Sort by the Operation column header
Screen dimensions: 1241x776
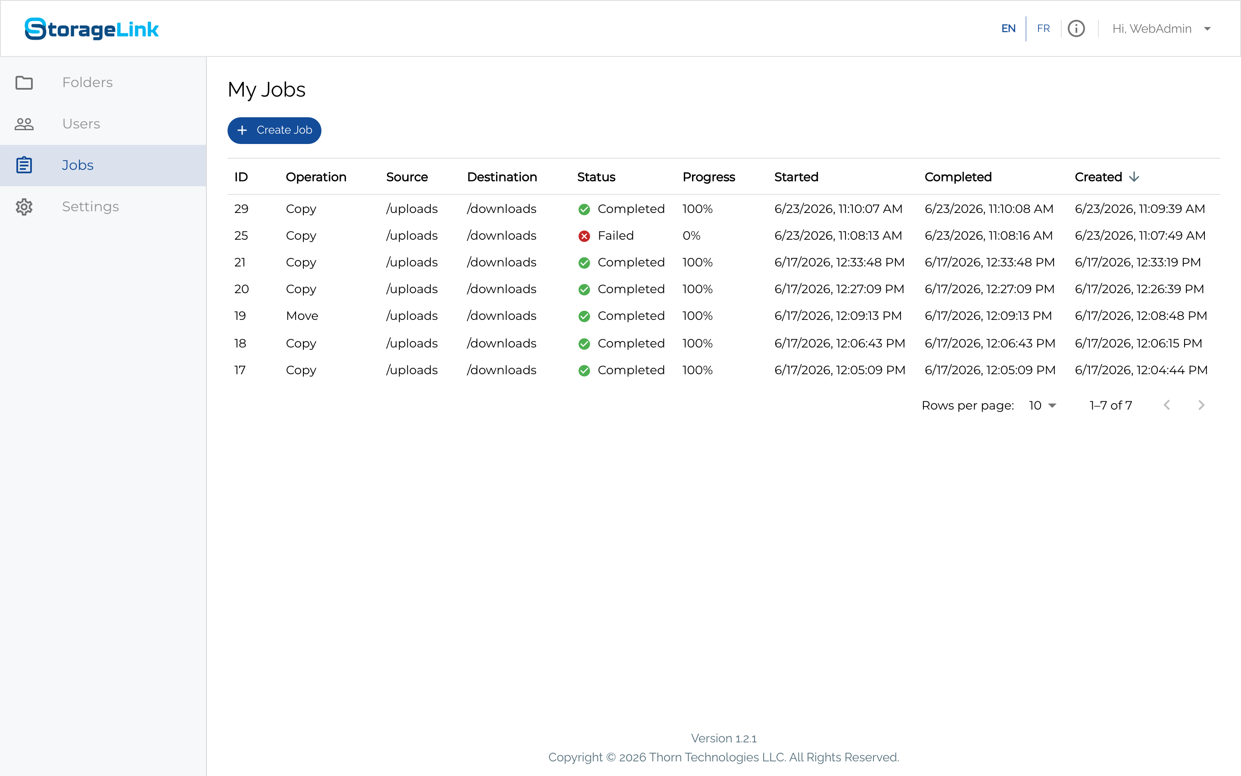pos(316,177)
